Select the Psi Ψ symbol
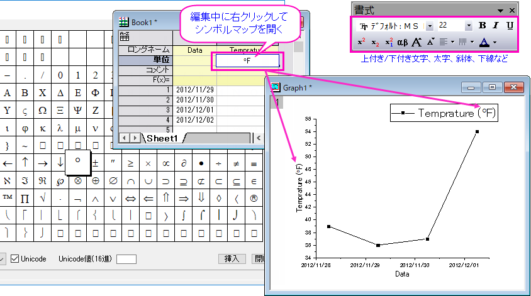 pos(78,111)
